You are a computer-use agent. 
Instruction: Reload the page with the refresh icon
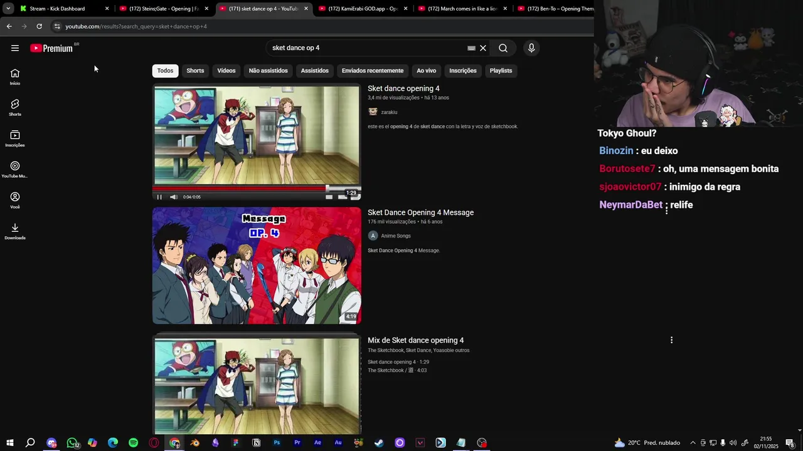pos(39,26)
